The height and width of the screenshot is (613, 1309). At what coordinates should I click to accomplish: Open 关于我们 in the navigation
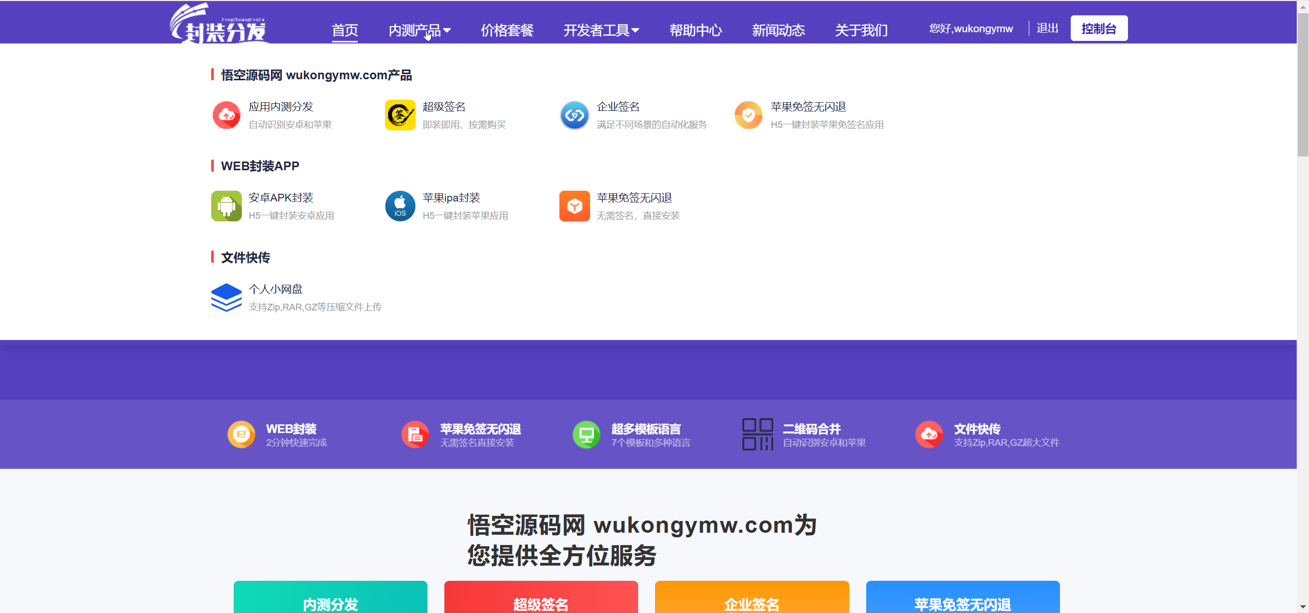tap(862, 31)
